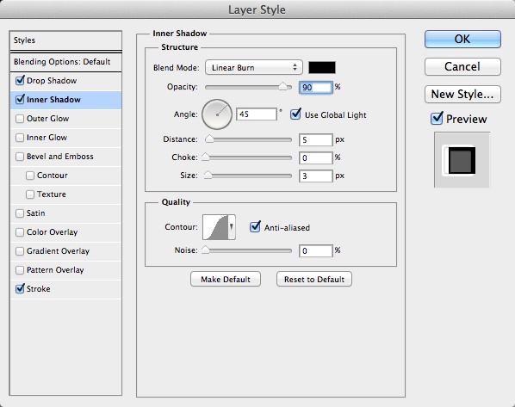Viewport: 515px width, 407px height.
Task: Click the Size slider handle
Action: click(208, 175)
